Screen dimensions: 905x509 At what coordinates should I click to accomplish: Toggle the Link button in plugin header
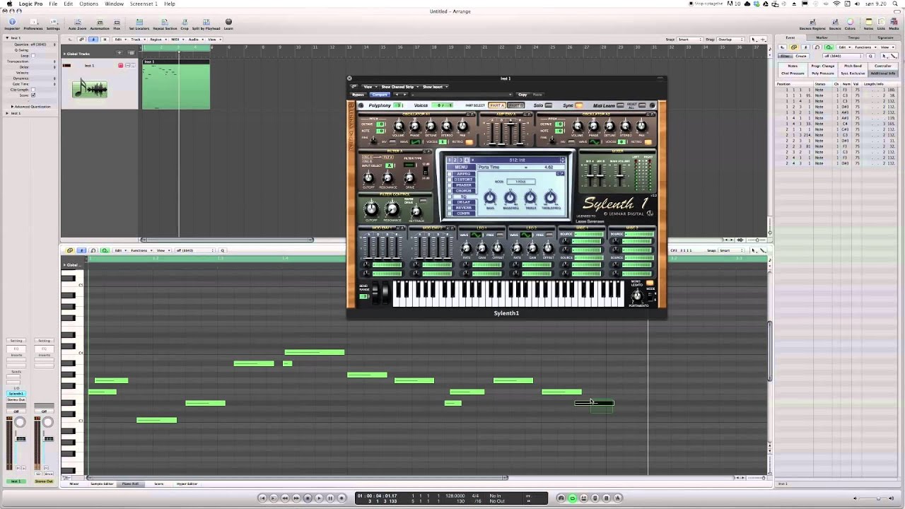[x=353, y=87]
